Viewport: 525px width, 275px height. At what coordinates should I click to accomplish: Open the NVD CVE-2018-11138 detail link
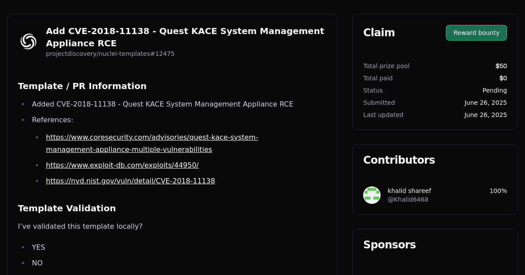130,181
